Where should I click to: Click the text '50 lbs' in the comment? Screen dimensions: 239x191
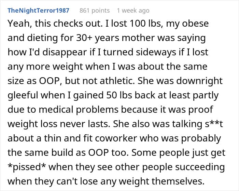pyautogui.click(x=119, y=95)
